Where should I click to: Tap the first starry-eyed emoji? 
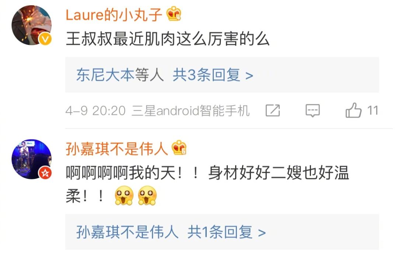point(124,195)
